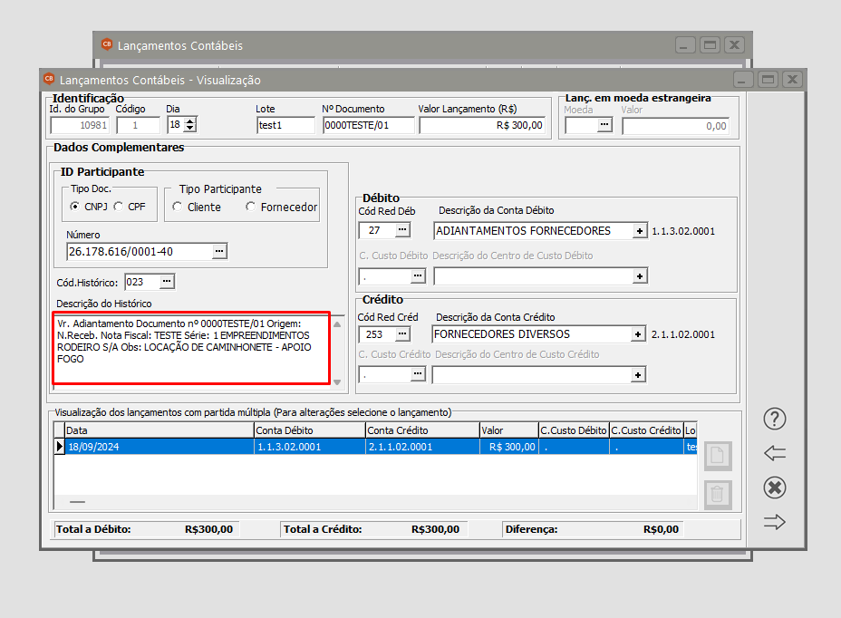Click Descrição da Conta Débito field
Image resolution: width=841 pixels, height=618 pixels.
point(533,231)
